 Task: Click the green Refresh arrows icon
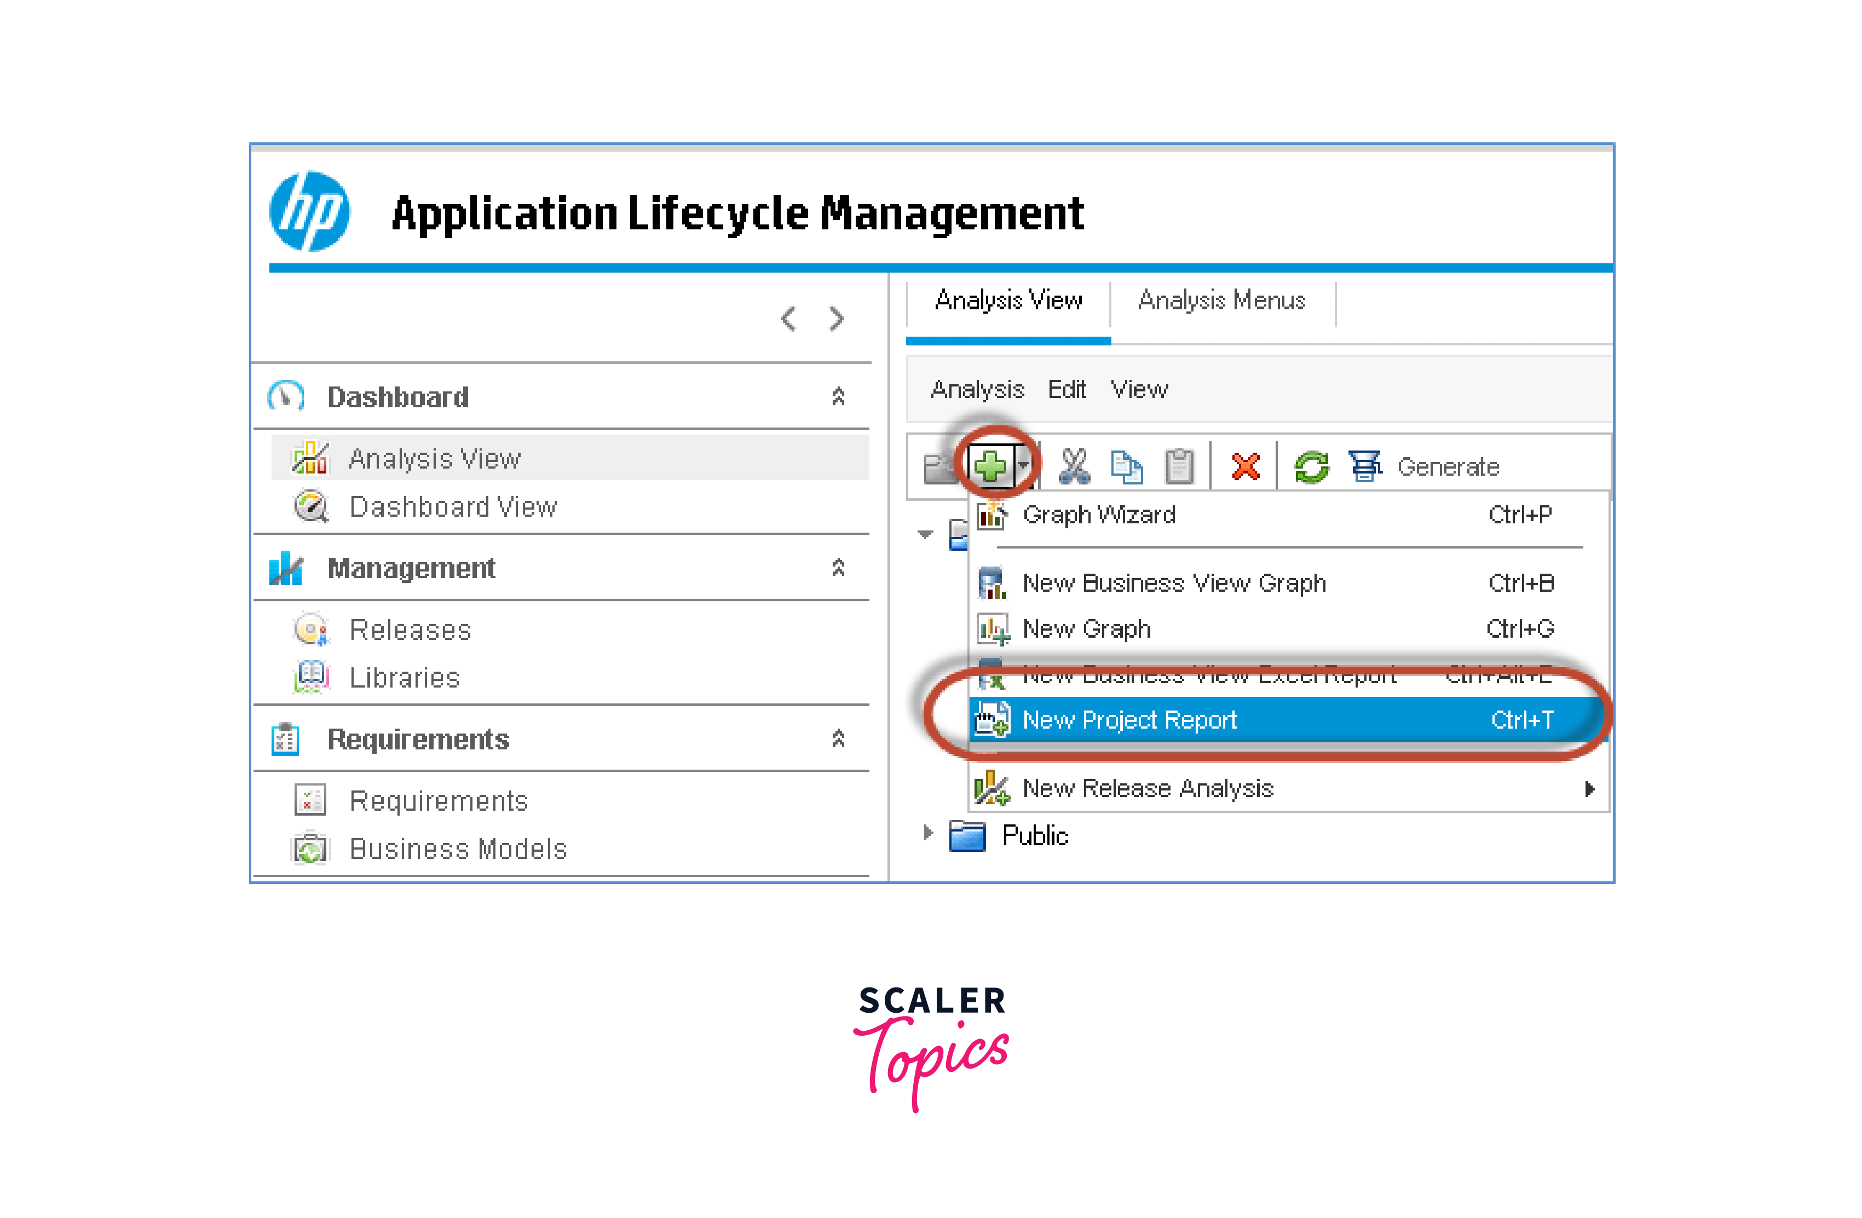pos(1311,466)
